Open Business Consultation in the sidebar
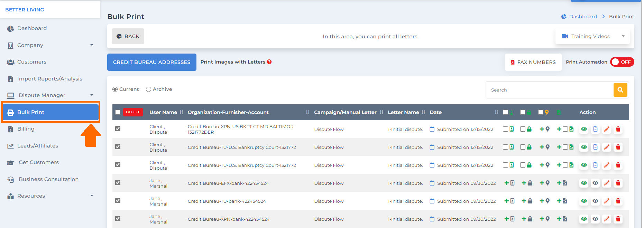 tap(48, 179)
